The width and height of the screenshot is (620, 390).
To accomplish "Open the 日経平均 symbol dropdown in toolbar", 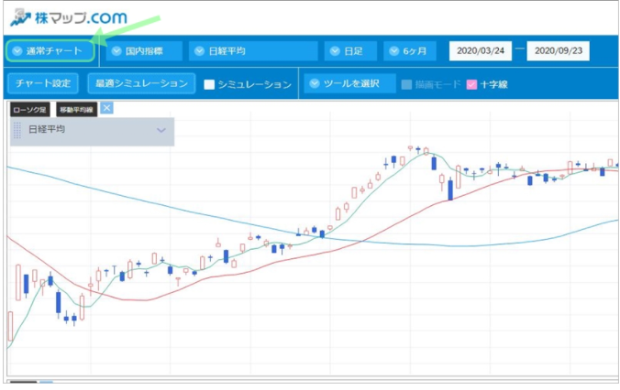I will click(x=253, y=51).
